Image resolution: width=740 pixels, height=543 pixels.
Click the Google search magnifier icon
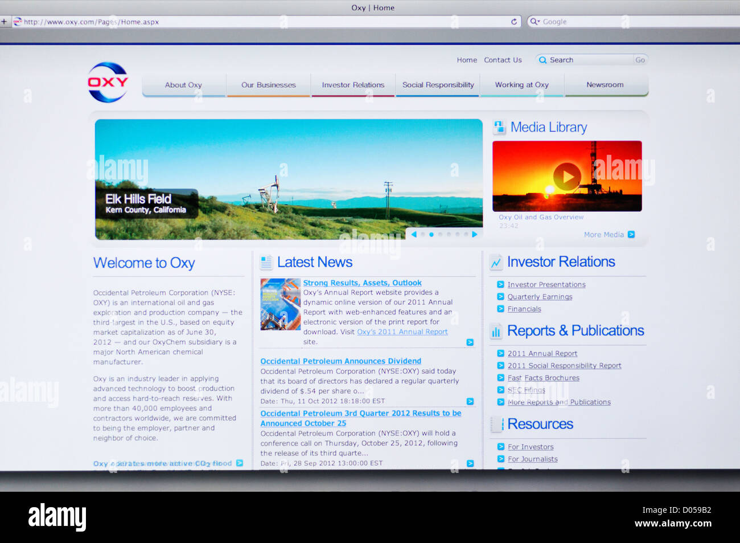[535, 22]
